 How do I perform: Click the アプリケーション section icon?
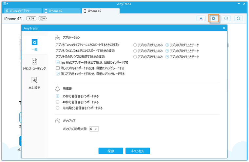click(57, 38)
